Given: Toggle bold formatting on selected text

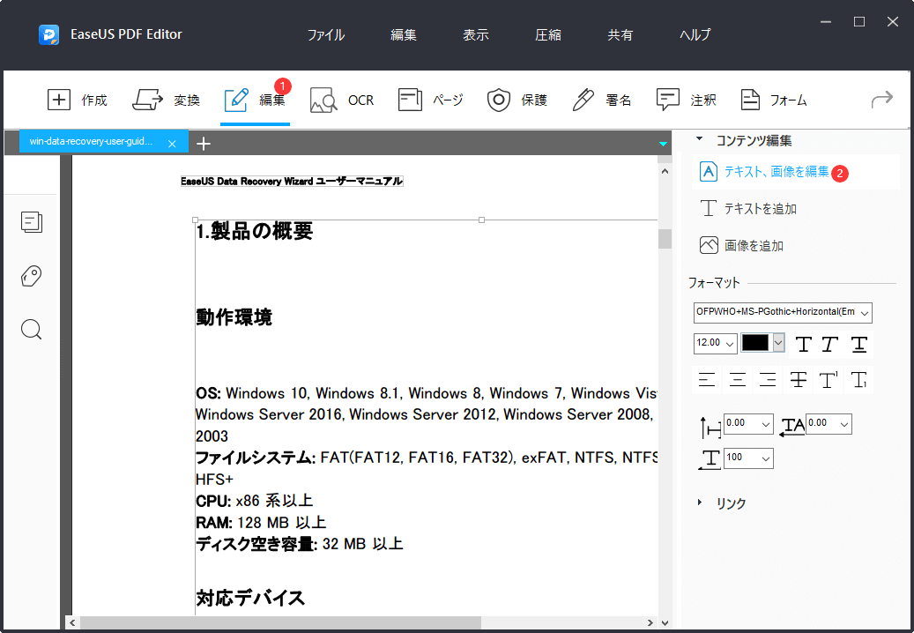Looking at the screenshot, I should click(803, 344).
